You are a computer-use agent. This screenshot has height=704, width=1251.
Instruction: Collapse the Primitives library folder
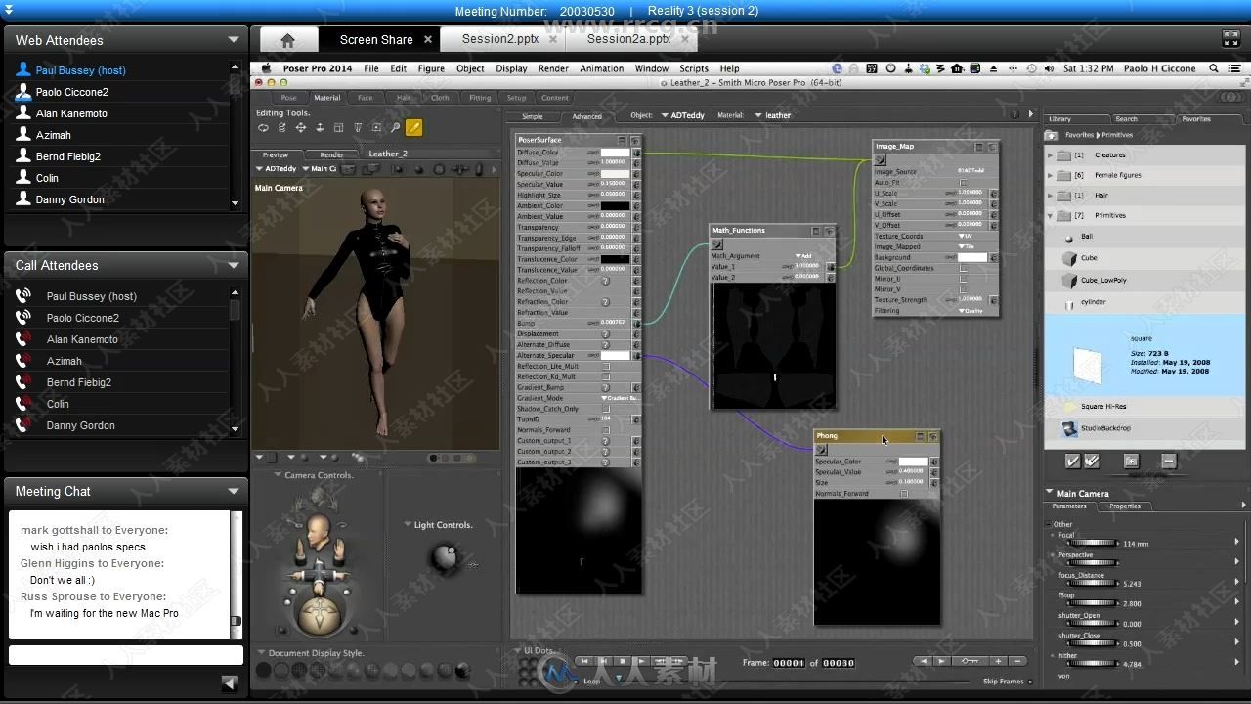(1051, 215)
